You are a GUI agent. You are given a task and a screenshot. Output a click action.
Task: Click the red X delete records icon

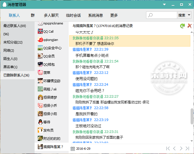tap(189, 26)
